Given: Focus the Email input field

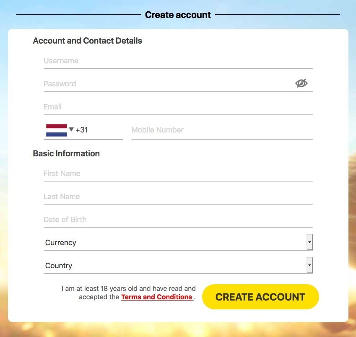Looking at the screenshot, I should [178, 107].
